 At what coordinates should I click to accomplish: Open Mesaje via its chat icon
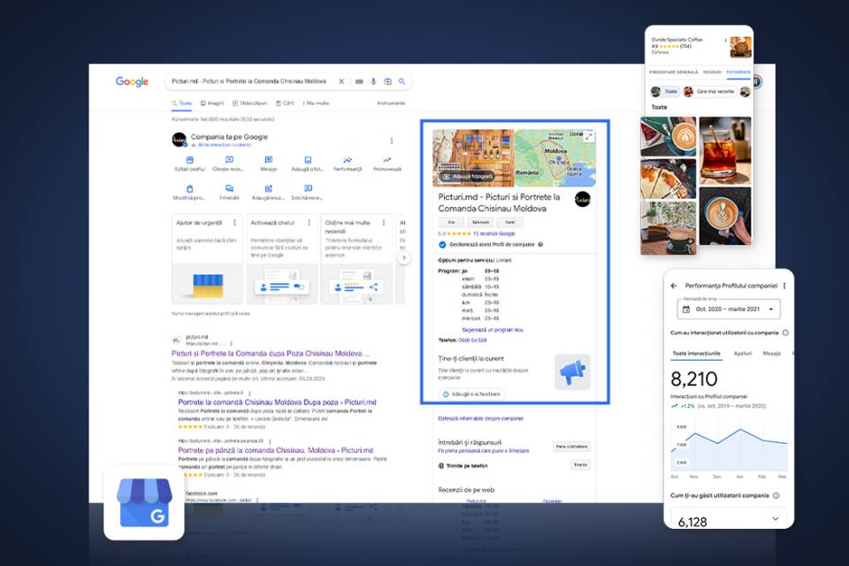tap(267, 158)
